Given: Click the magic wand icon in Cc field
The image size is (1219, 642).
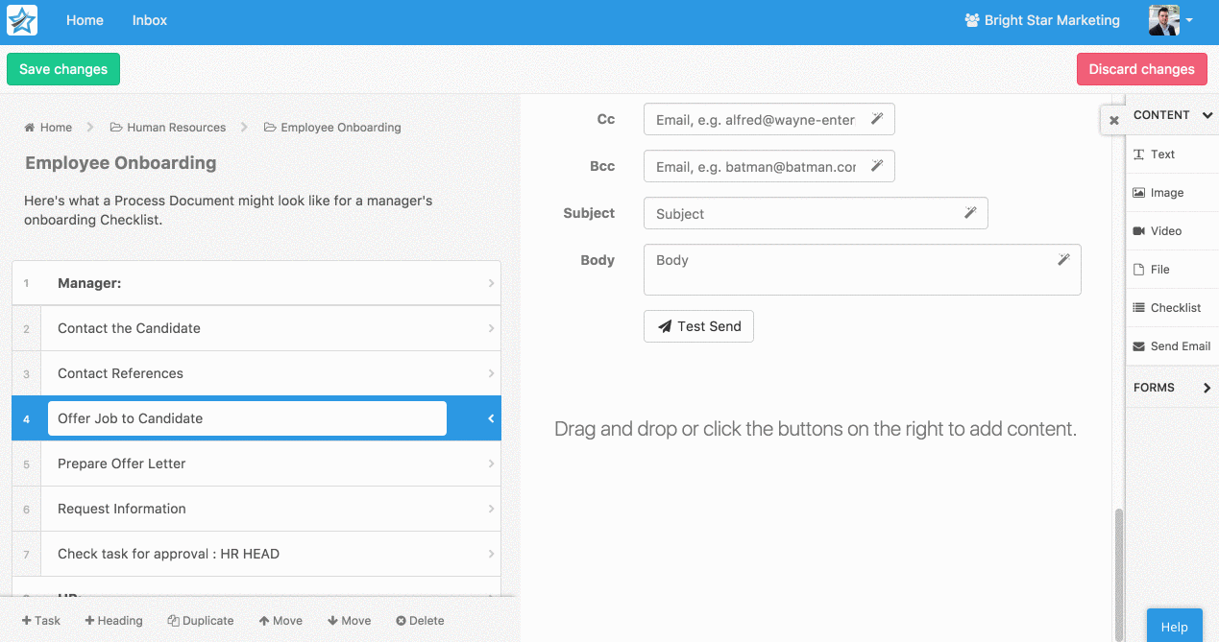Looking at the screenshot, I should pos(876,119).
